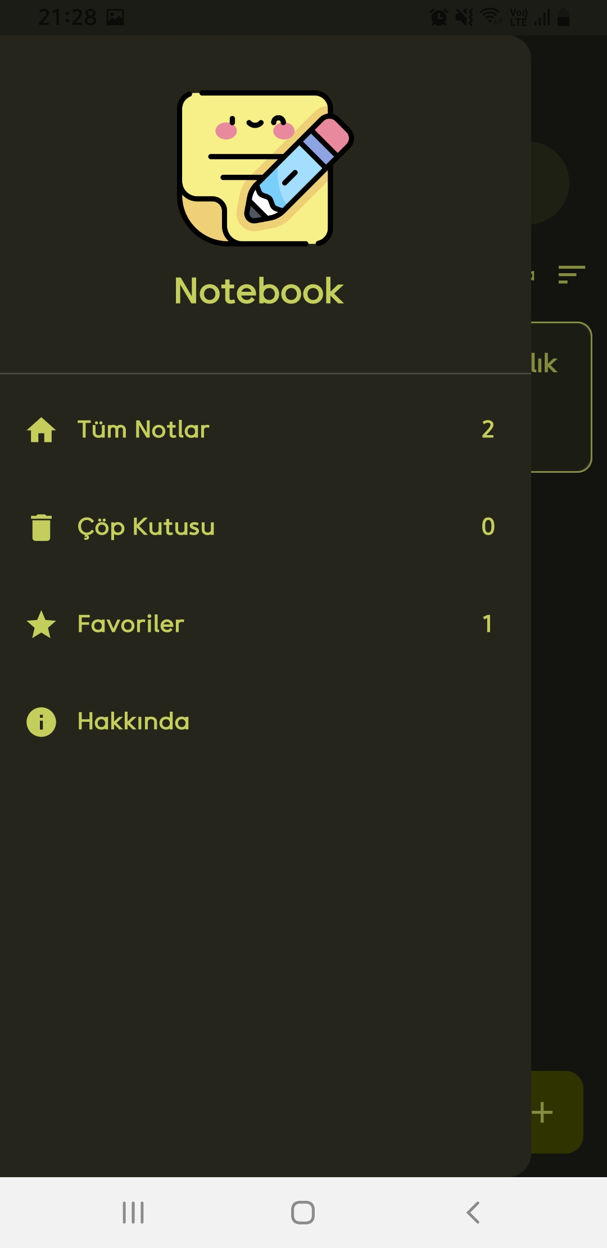
Task: Open the Tüm Notlar menu item
Action: click(143, 430)
